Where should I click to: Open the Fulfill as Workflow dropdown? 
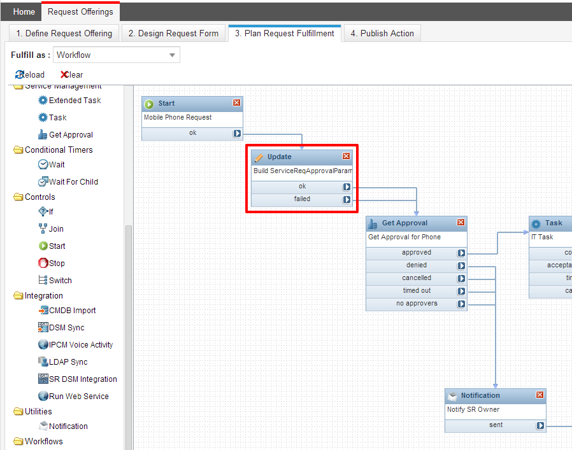pyautogui.click(x=171, y=55)
